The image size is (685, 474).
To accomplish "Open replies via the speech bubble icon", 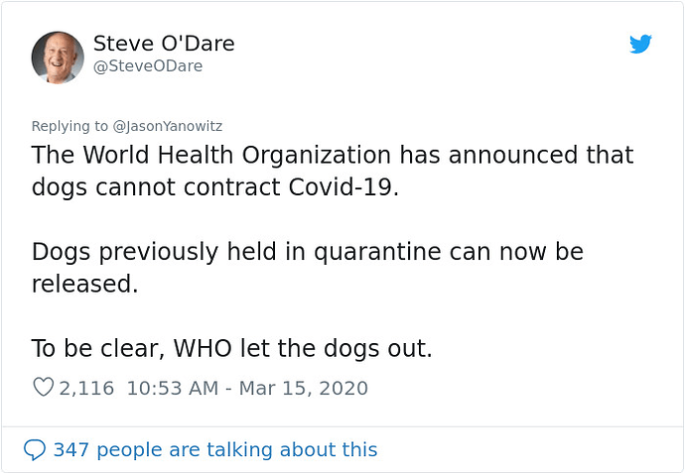I will click(35, 450).
